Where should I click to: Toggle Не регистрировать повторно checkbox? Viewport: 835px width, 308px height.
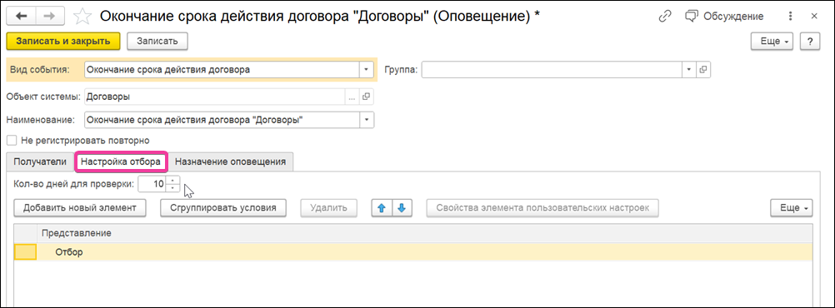pos(11,141)
